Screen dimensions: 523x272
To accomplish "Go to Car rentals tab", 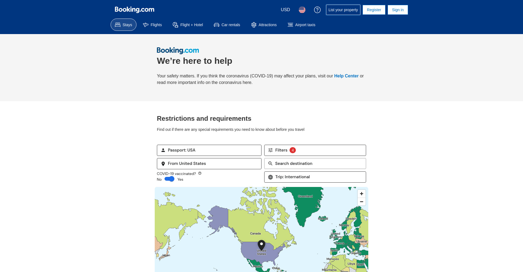I will 227,25.
